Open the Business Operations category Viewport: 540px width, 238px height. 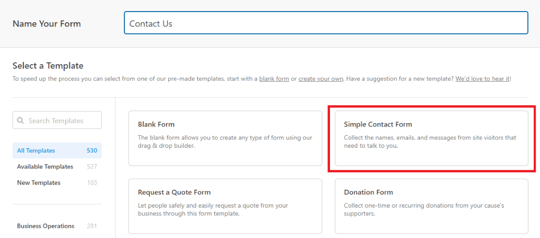pyautogui.click(x=57, y=226)
